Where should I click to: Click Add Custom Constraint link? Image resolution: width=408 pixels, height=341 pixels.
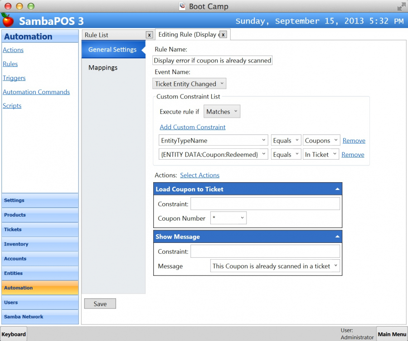point(193,127)
